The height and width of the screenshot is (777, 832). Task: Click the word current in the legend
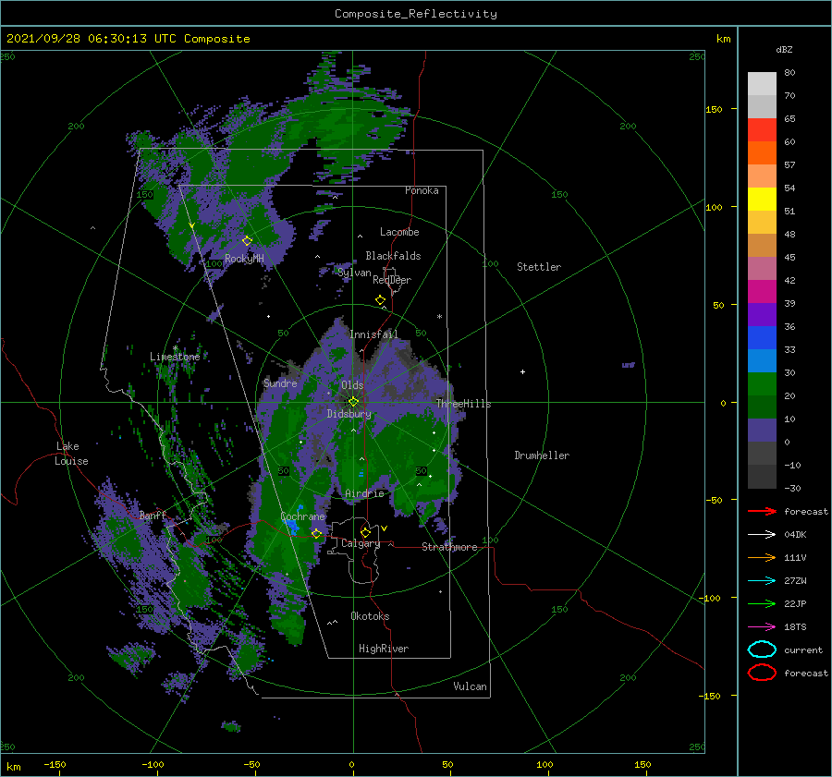803,650
